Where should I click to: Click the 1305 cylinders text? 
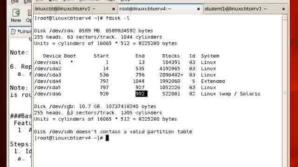point(142,113)
